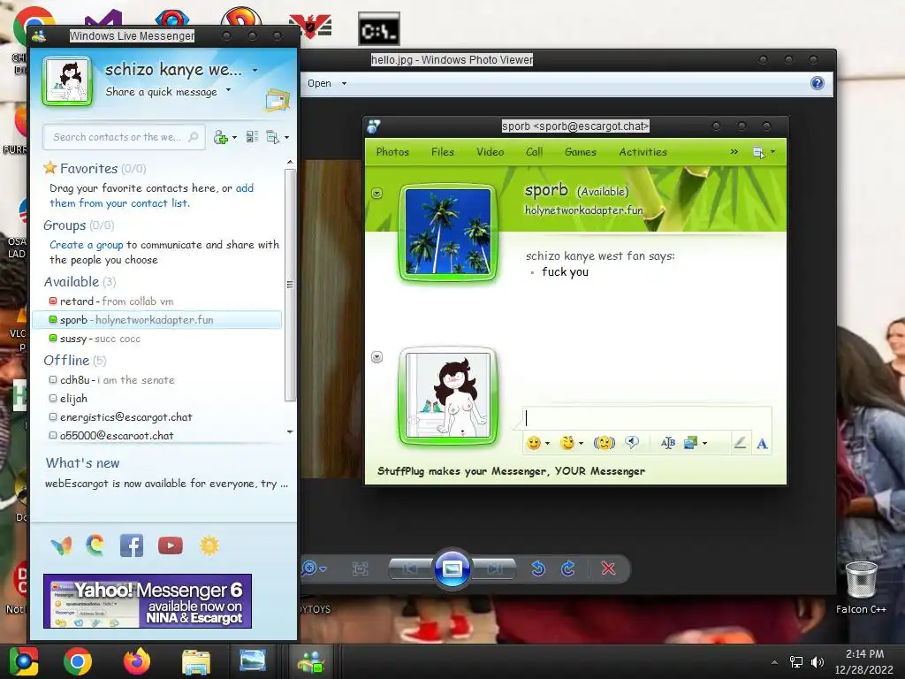Screen dimensions: 905x679
Task: Open the Share a quick message dropdown
Action: coord(228,90)
